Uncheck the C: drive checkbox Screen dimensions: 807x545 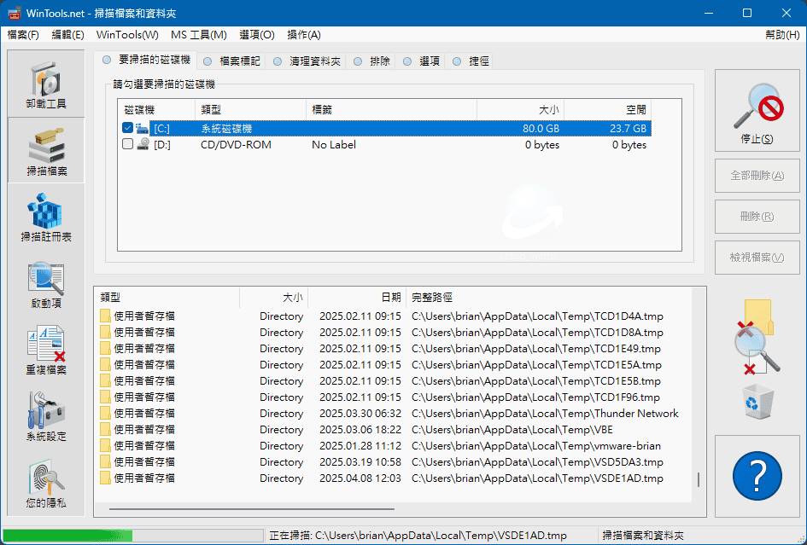point(127,128)
